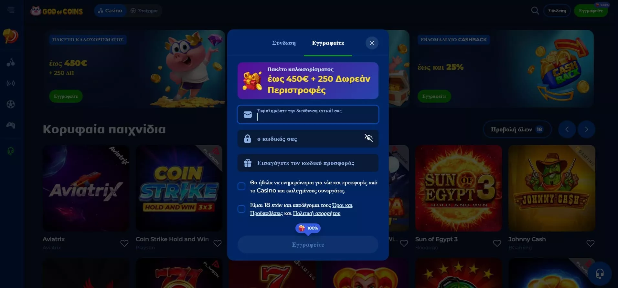
Task: Show next games with right chevron
Action: coord(586,129)
